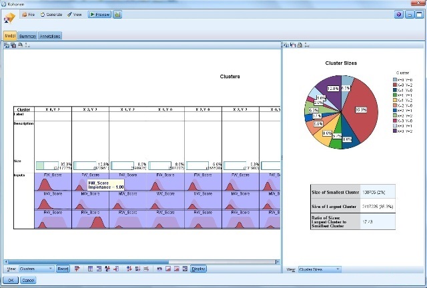Open the left View dropdown showing Clusters
The image size is (427, 288).
point(35,269)
